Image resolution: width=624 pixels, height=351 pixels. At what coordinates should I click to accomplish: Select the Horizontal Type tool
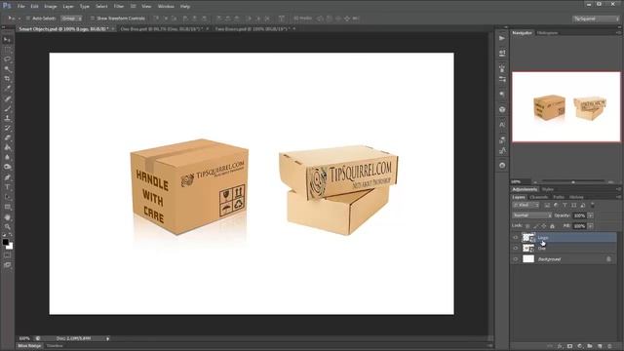7,187
